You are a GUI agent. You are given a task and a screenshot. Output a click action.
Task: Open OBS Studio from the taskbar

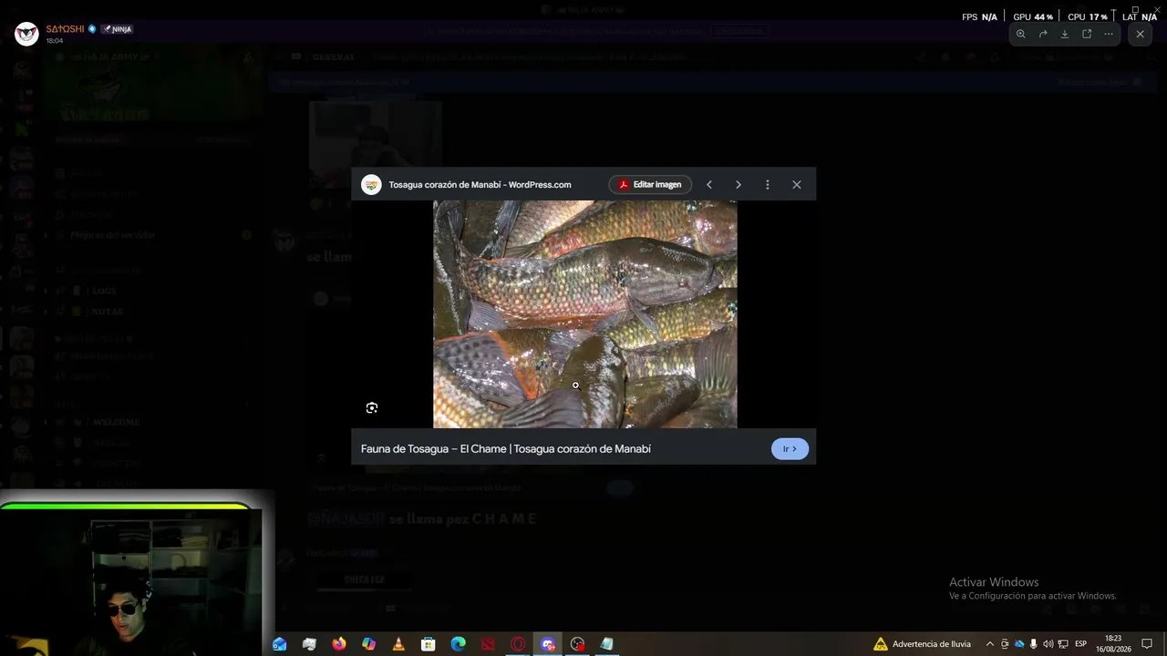coord(577,644)
